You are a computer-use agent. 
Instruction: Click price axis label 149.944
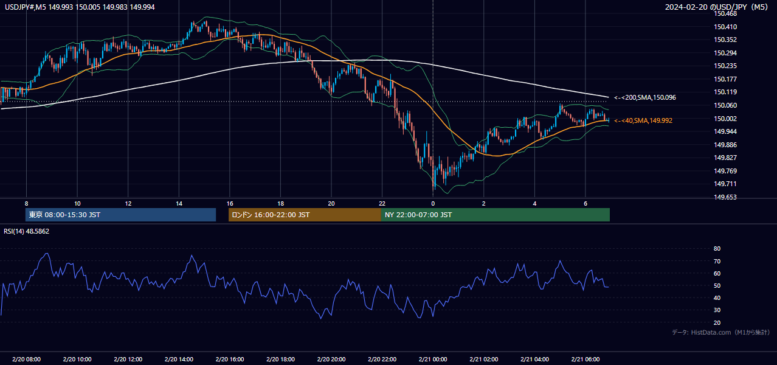pyautogui.click(x=725, y=131)
